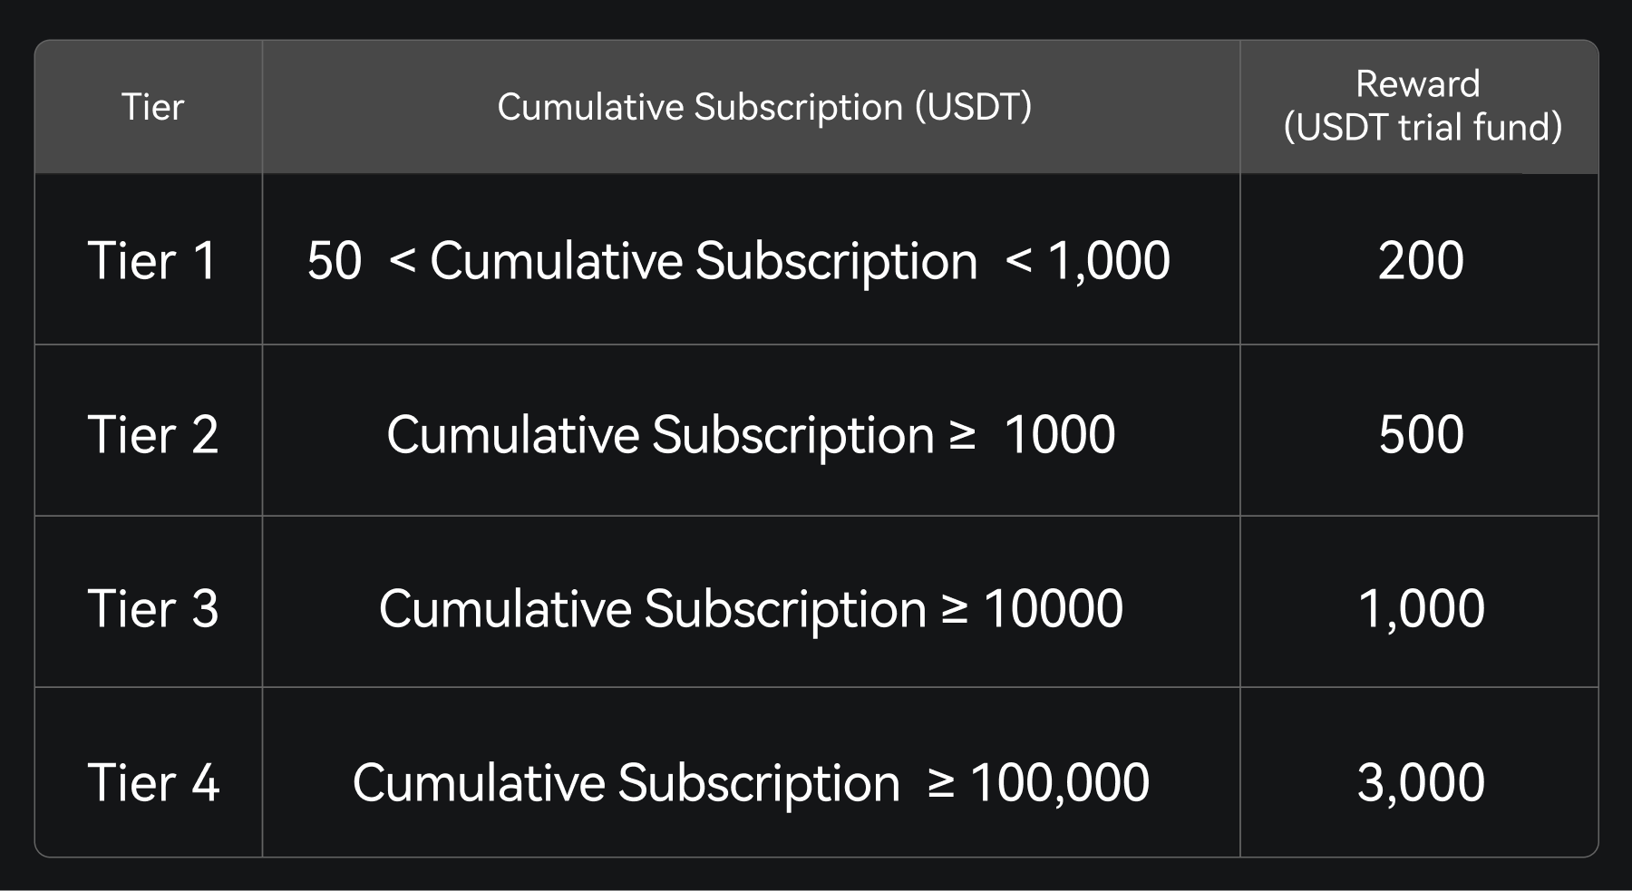Select the 3,000 reward value
Screen dimensions: 1632x891
(x=1421, y=782)
